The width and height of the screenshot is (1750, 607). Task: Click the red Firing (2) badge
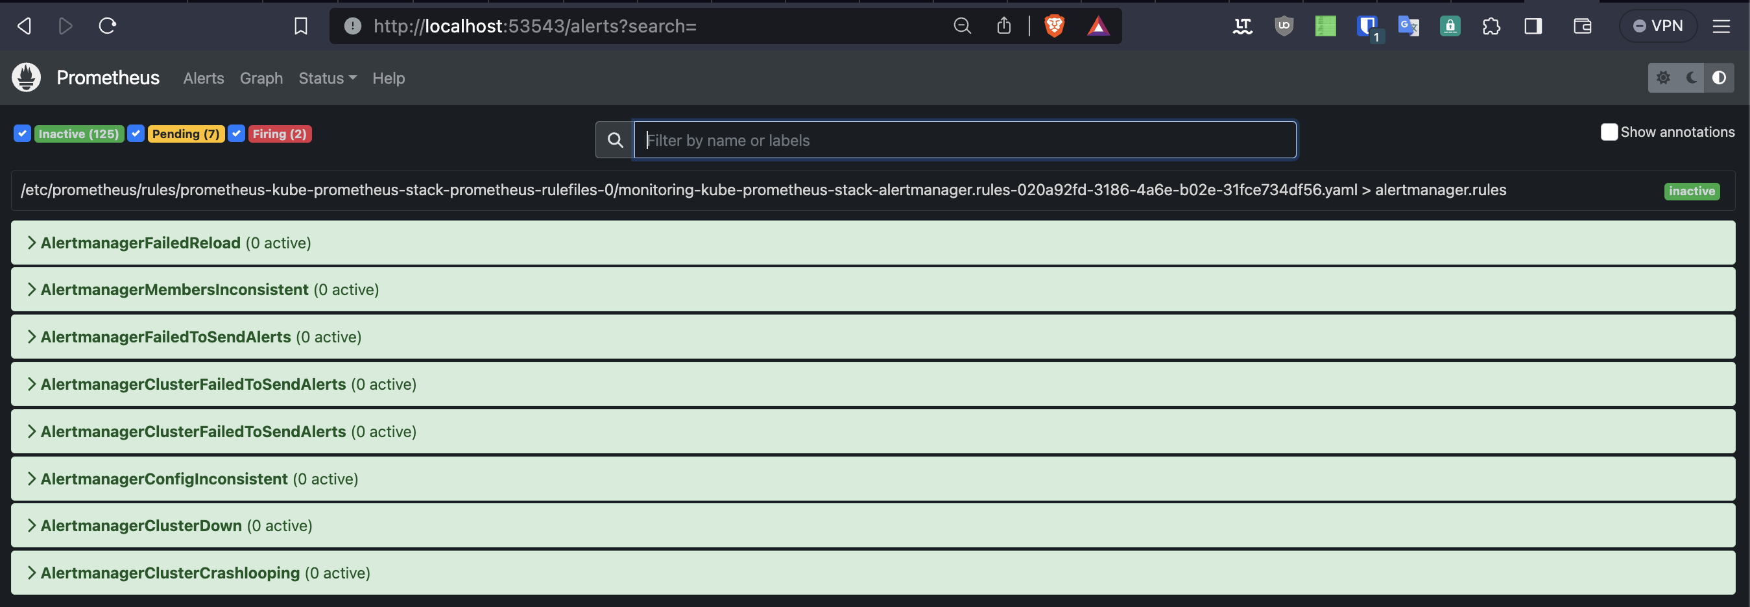click(x=279, y=134)
